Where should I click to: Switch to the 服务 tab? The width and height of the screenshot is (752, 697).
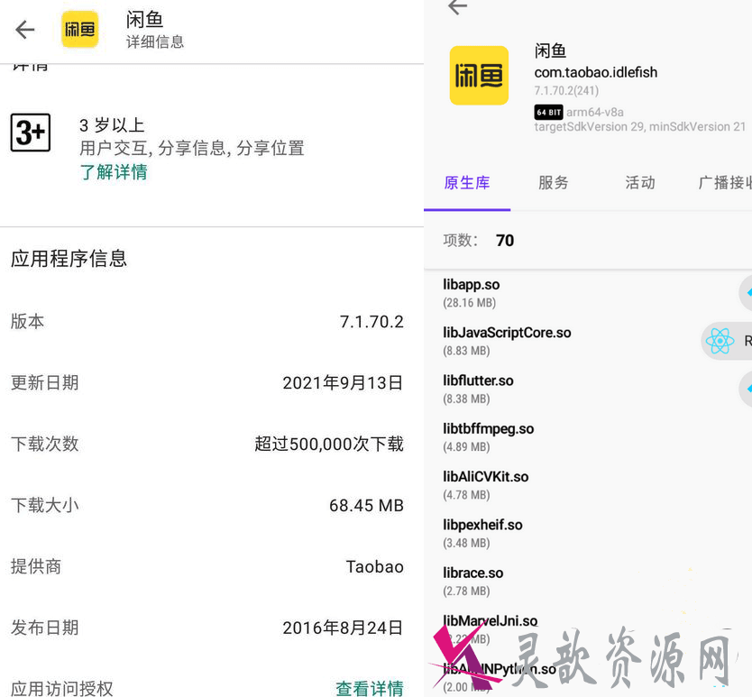[553, 183]
